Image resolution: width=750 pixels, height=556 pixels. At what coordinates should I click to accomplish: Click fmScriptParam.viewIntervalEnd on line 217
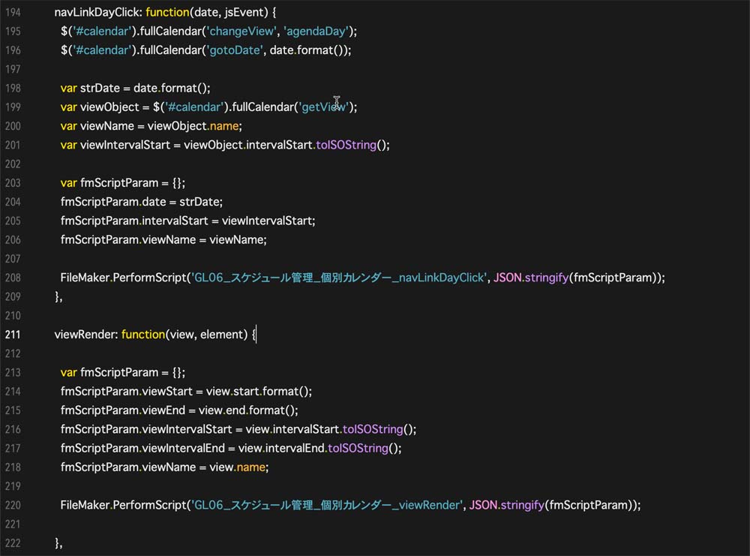142,449
